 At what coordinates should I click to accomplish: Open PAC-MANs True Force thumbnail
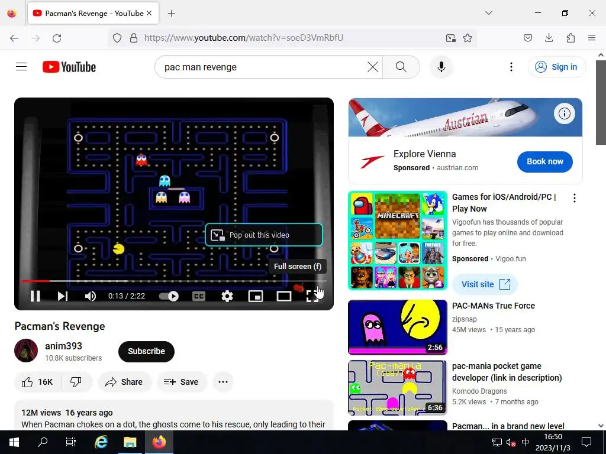[398, 327]
